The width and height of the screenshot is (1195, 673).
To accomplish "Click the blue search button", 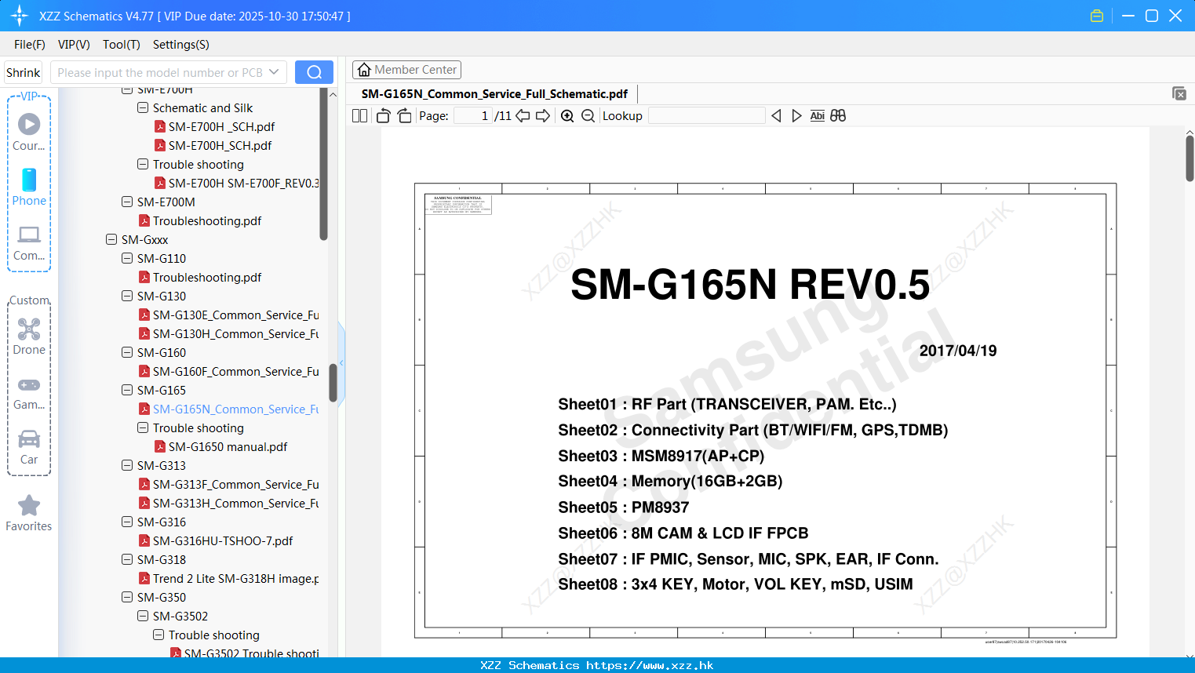I will pos(314,72).
